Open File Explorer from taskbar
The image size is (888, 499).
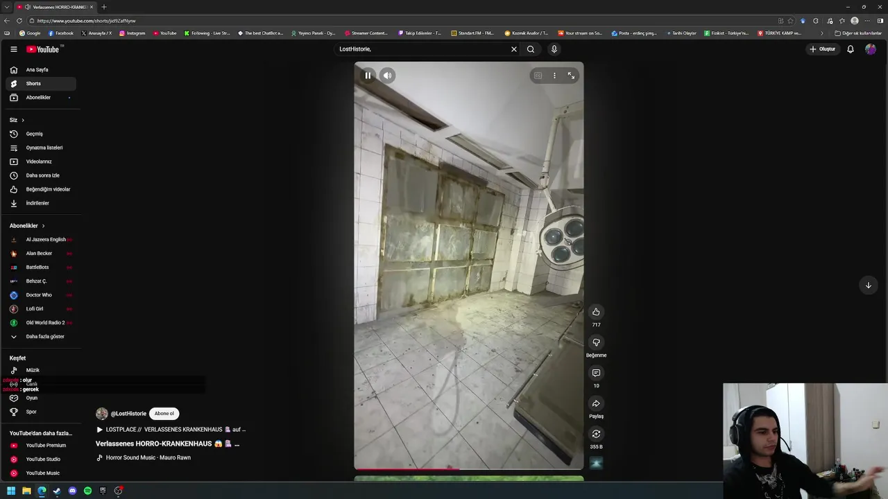26,491
